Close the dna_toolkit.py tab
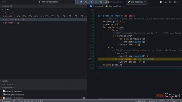The image size is (182, 102). click(145, 2)
